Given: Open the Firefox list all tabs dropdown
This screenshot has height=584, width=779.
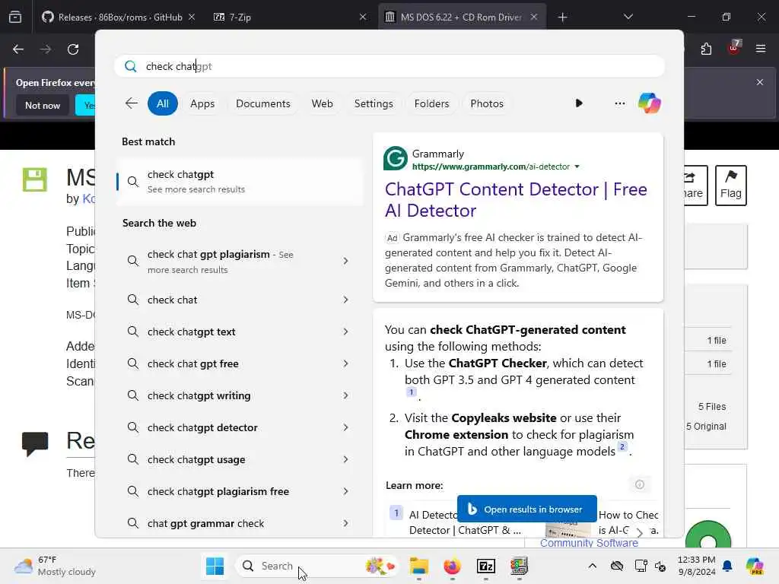Looking at the screenshot, I should click(628, 17).
